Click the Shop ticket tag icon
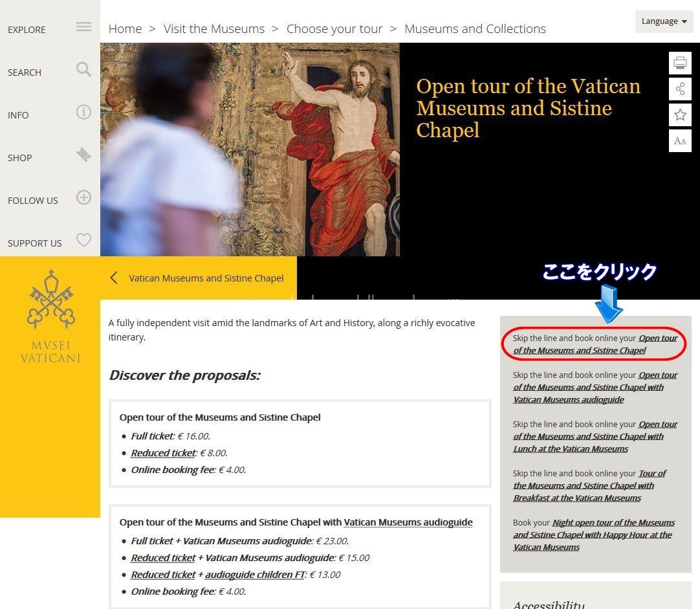The height and width of the screenshot is (609, 700). (x=83, y=155)
